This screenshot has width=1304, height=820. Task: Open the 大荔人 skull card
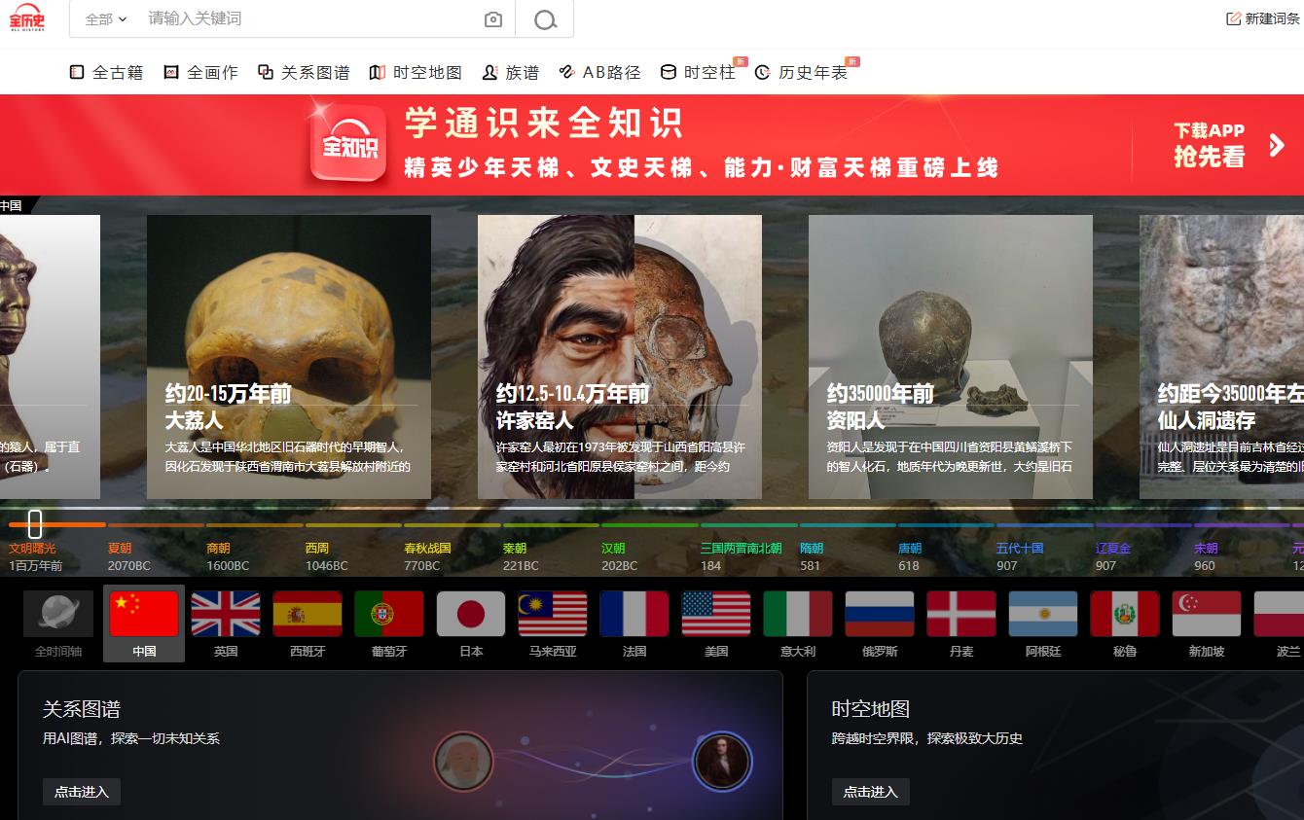tap(289, 357)
